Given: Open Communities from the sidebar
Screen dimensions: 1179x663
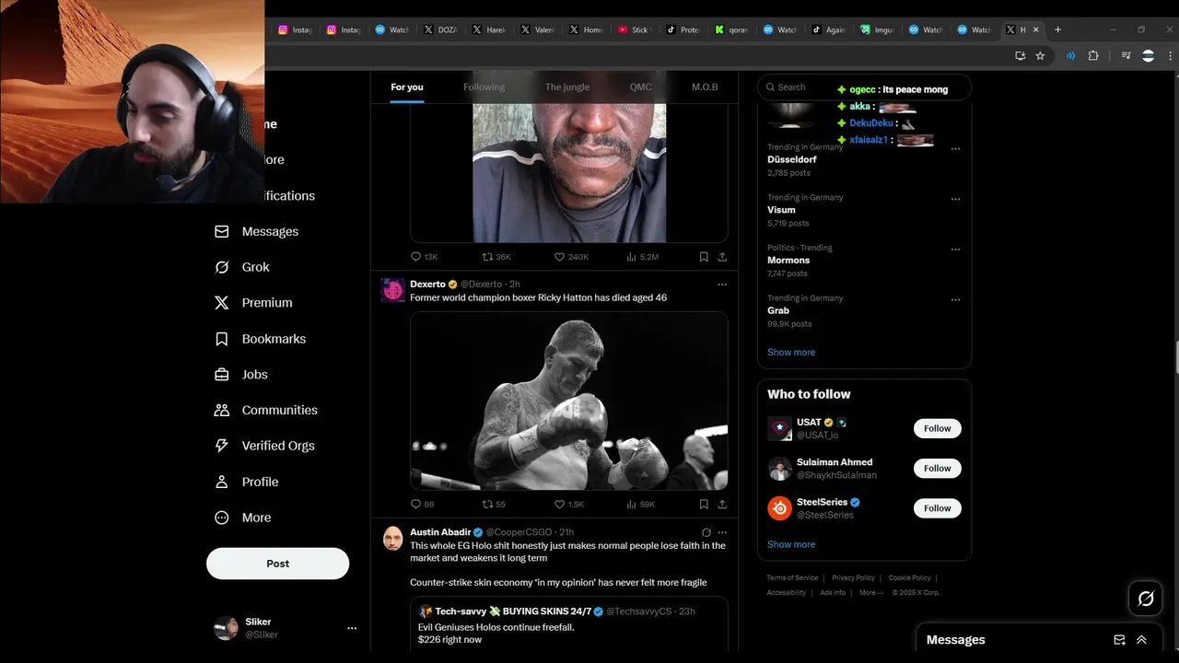Looking at the screenshot, I should coord(265,410).
